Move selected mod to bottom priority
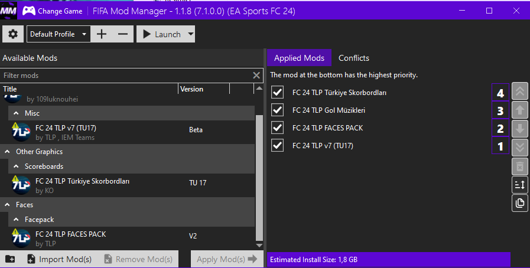This screenshot has width=530, height=268. click(520, 148)
